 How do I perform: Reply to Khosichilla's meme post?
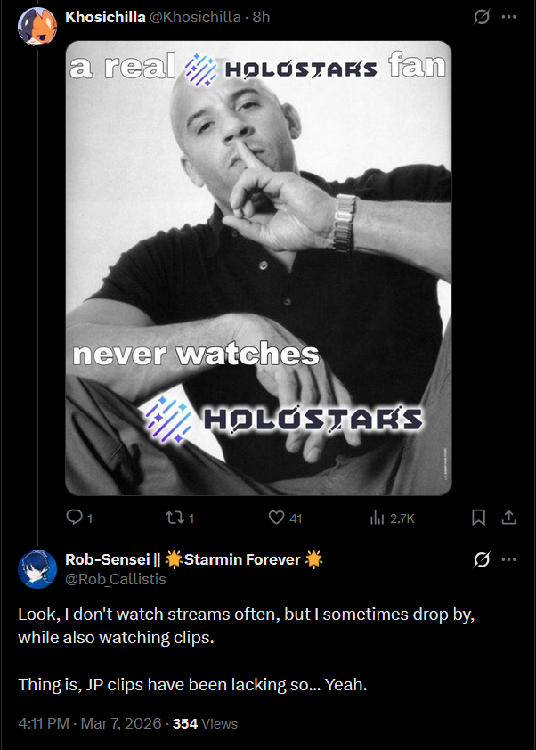pyautogui.click(x=79, y=518)
